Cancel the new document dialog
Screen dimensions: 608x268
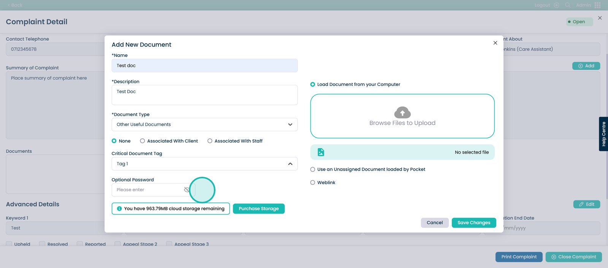[x=434, y=223]
